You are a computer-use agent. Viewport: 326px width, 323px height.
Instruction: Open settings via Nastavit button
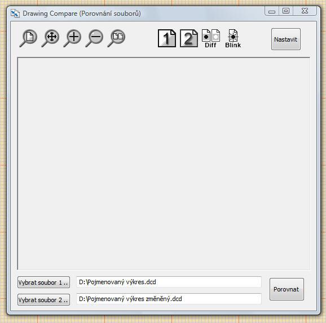click(285, 39)
